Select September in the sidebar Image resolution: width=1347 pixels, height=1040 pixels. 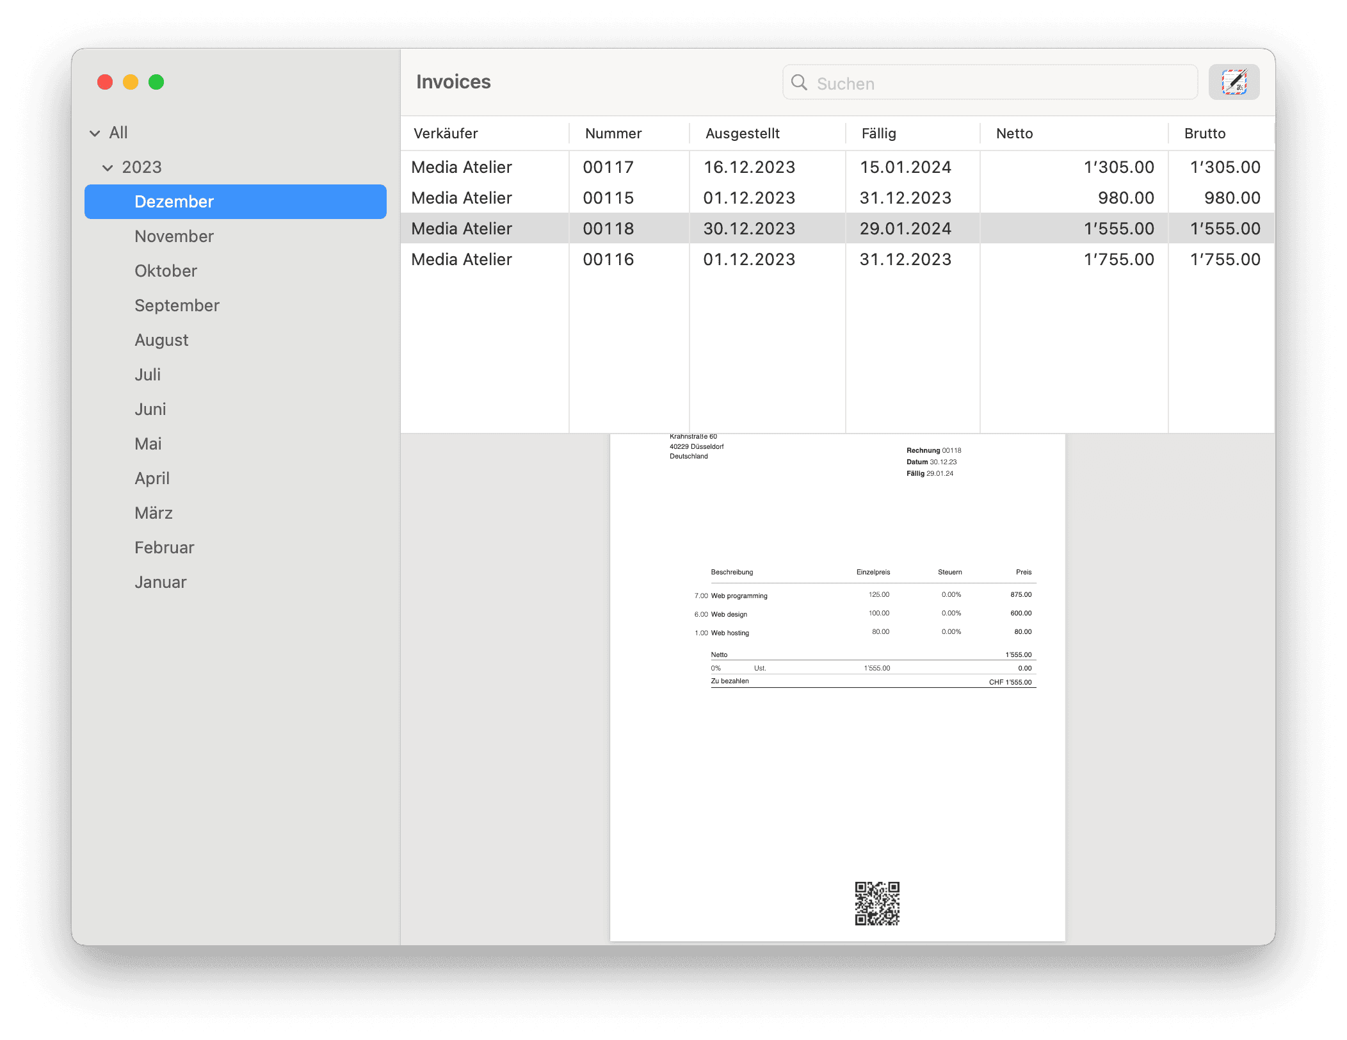click(x=177, y=305)
